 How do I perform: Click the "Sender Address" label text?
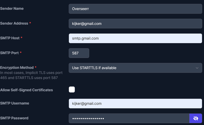tap(14, 23)
